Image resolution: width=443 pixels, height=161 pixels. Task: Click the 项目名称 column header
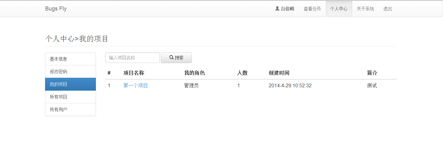134,73
